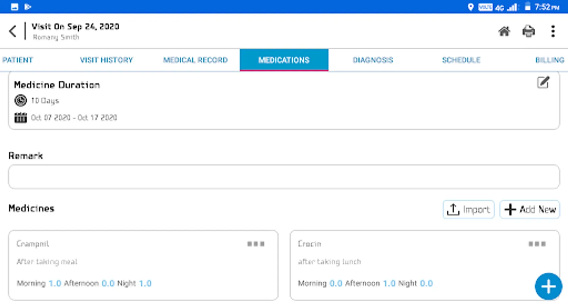Viewport: 568px width, 304px height.
Task: Import medicines with the Import button
Action: coord(468,209)
